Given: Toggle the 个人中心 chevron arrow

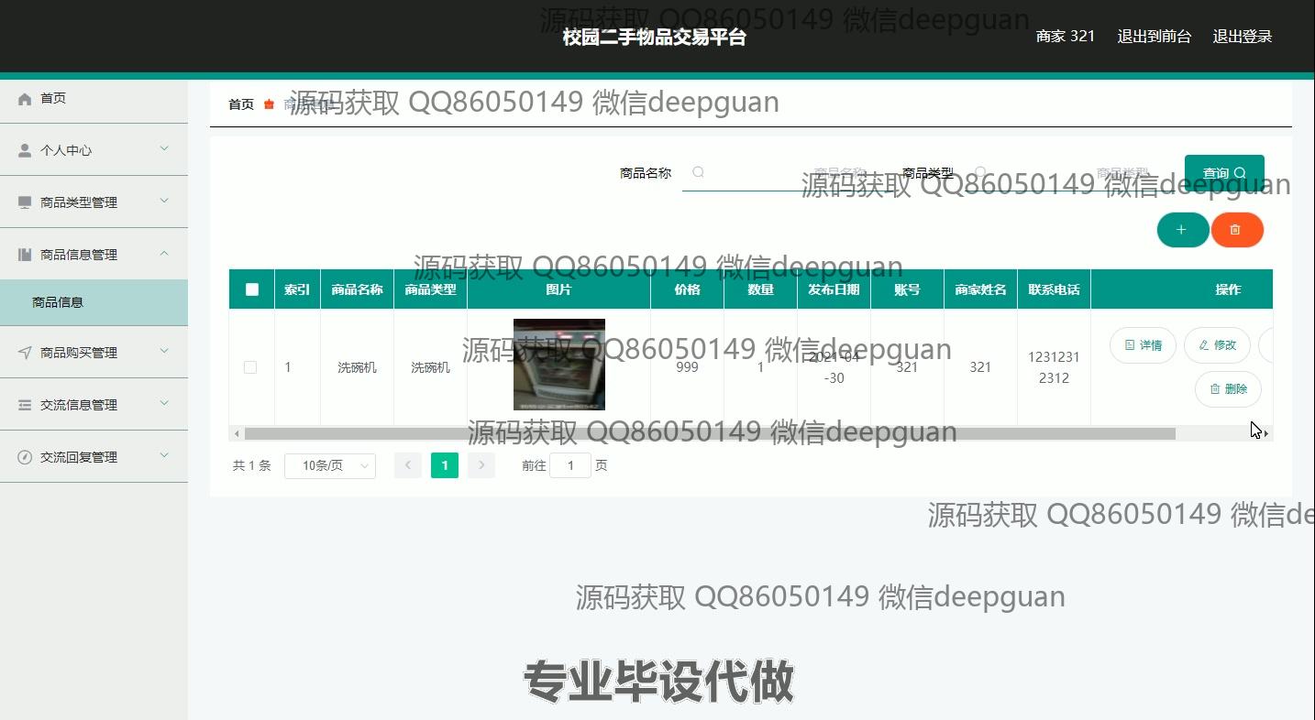Looking at the screenshot, I should (x=164, y=149).
